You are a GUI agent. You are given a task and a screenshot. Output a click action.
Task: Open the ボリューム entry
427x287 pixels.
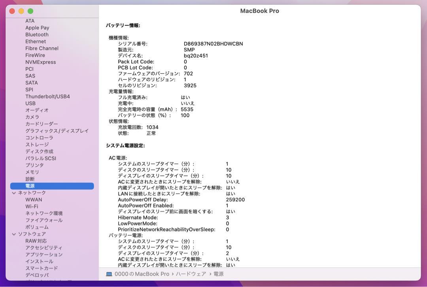pos(37,227)
